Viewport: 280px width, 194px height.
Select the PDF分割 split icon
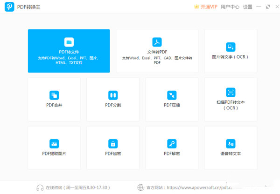pyautogui.click(x=113, y=95)
